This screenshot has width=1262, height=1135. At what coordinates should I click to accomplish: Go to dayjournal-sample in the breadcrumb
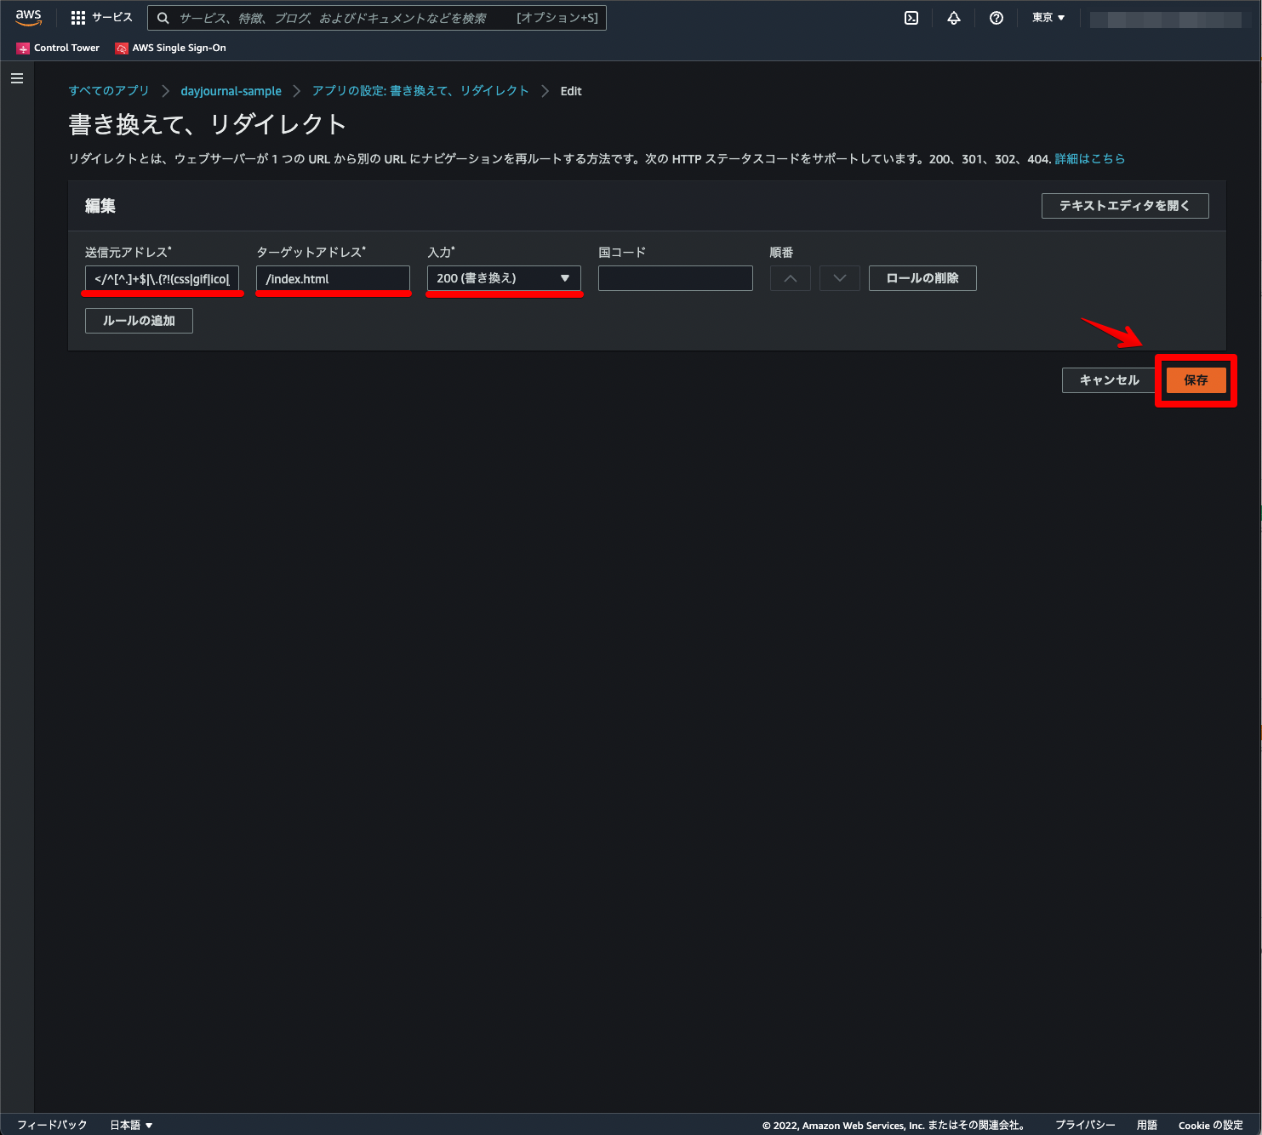tap(231, 90)
